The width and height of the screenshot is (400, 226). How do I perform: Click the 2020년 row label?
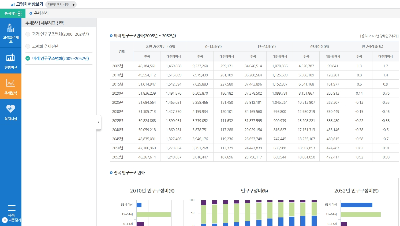point(118,93)
